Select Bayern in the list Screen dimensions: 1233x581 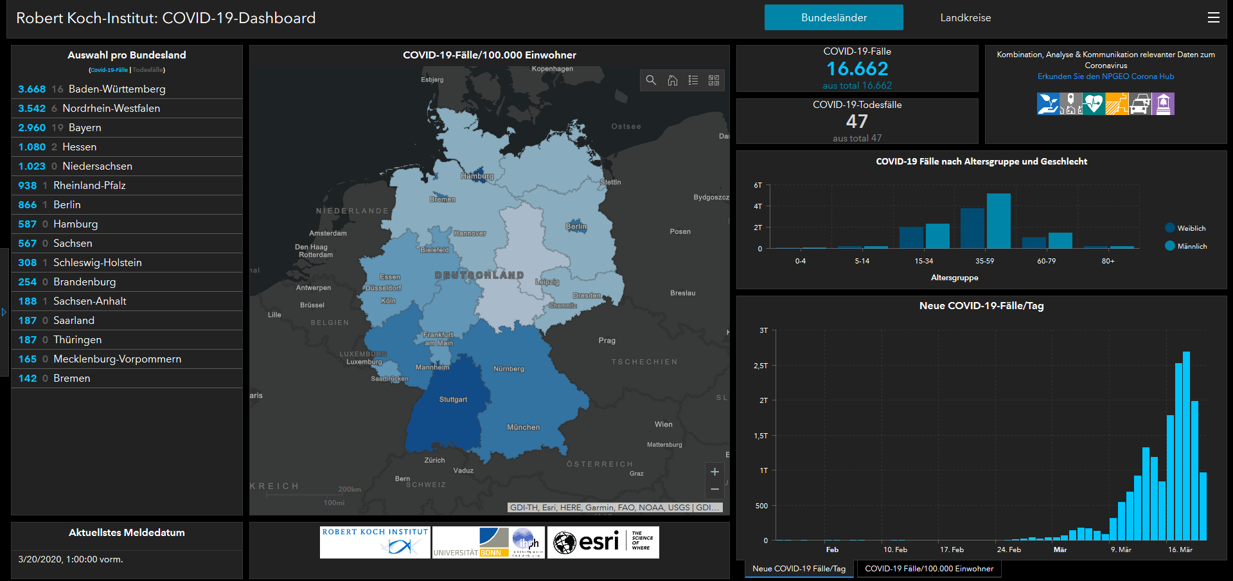click(x=127, y=127)
